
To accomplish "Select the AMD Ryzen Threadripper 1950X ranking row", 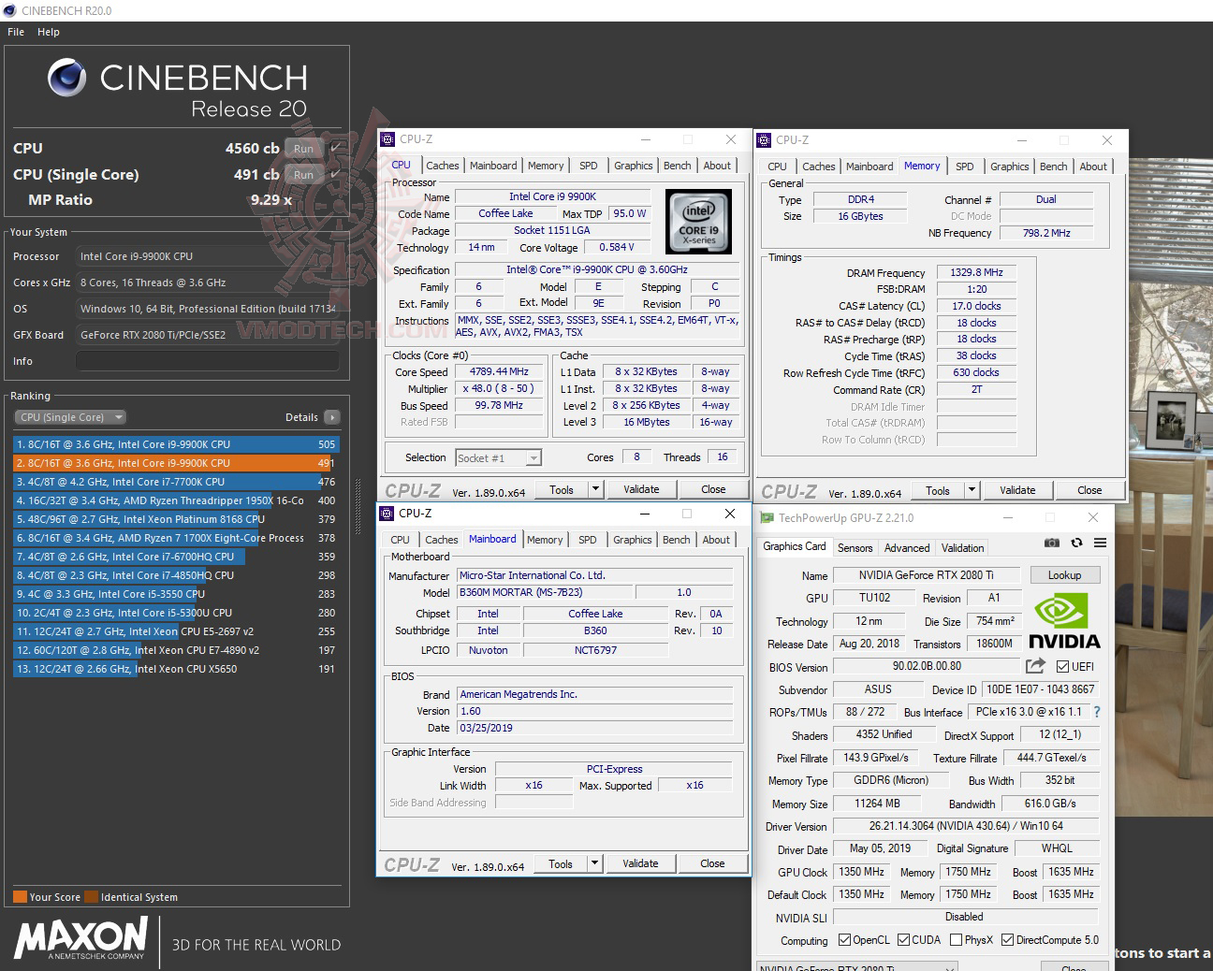I will coord(176,500).
